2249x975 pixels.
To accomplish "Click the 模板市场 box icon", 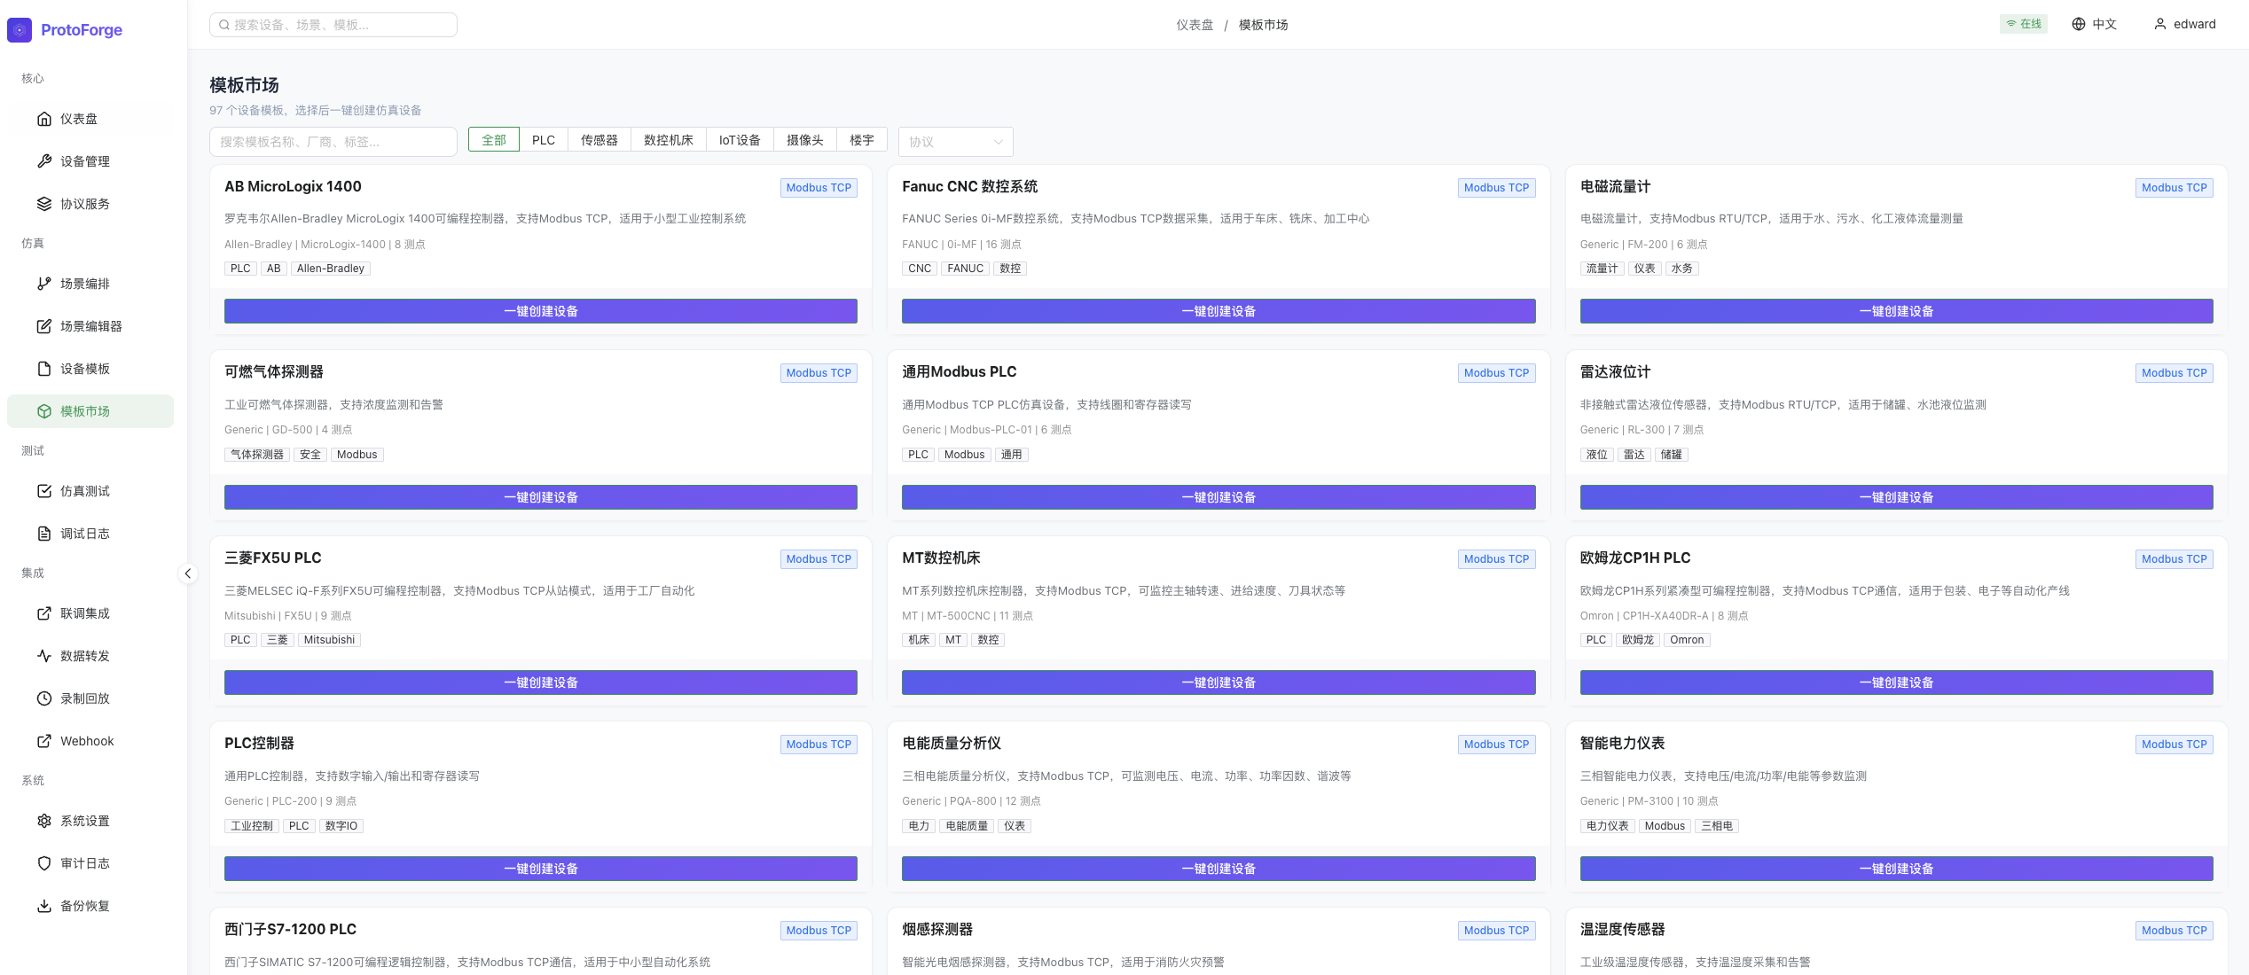I will click(44, 411).
